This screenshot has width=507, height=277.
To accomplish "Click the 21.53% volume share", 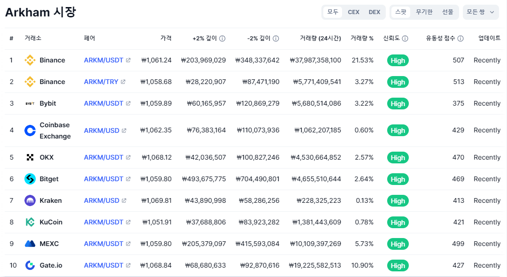I will [362, 60].
